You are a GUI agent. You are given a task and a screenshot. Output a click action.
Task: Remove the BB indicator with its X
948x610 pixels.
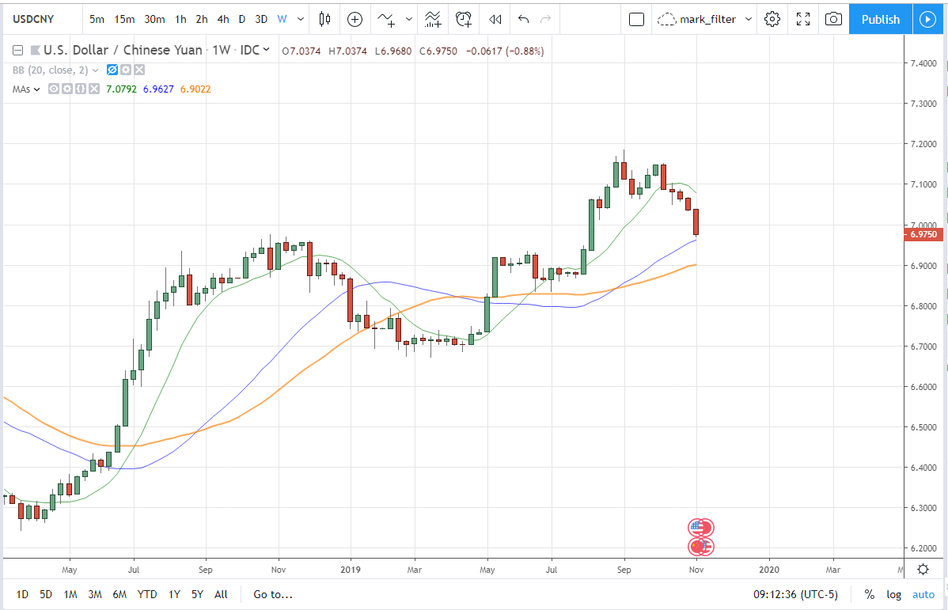139,70
